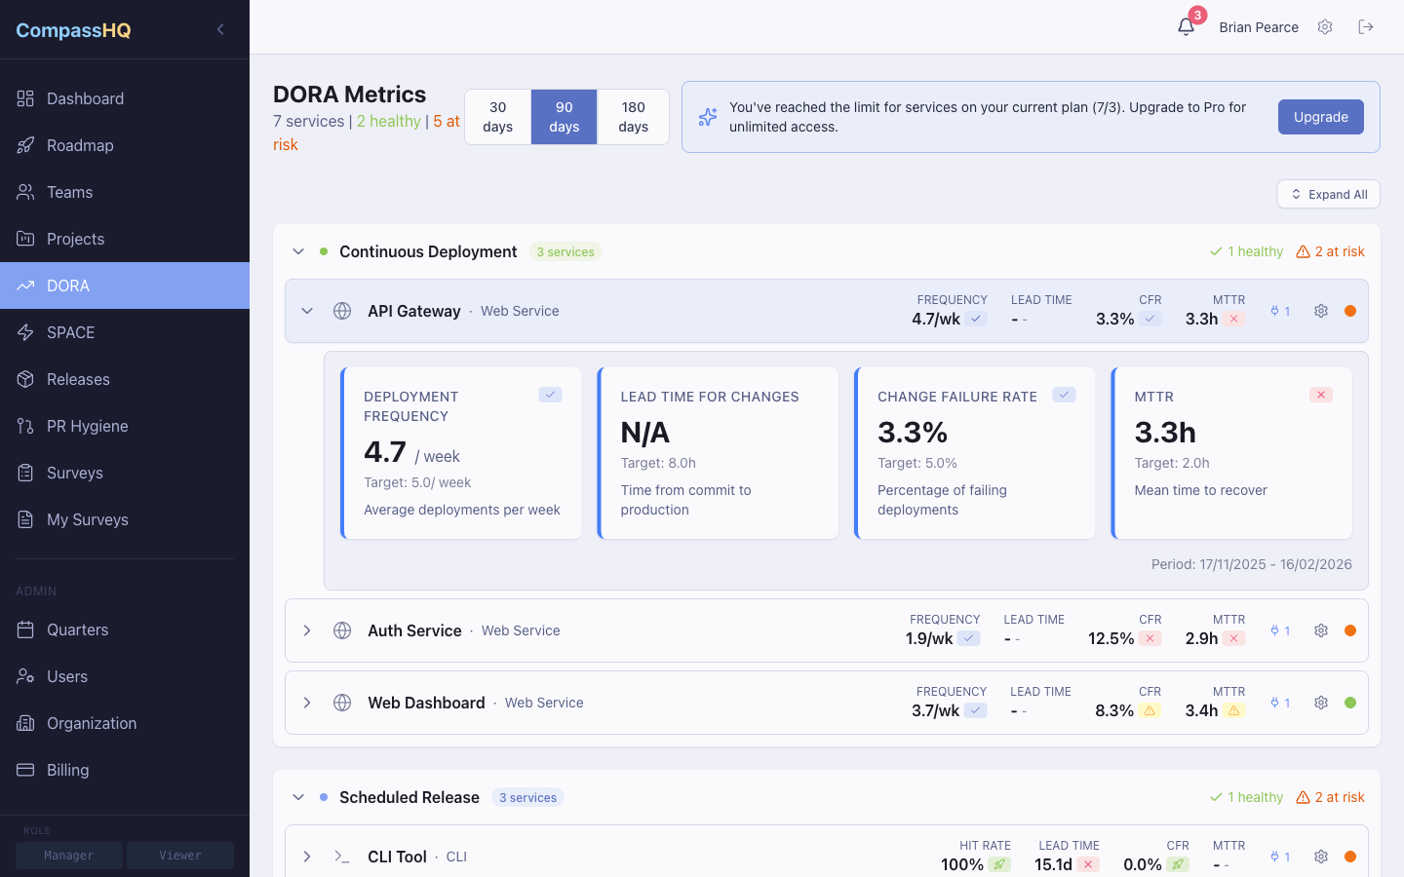The image size is (1404, 877).
Task: Open settings gear for Auth Service row
Action: coord(1320,630)
